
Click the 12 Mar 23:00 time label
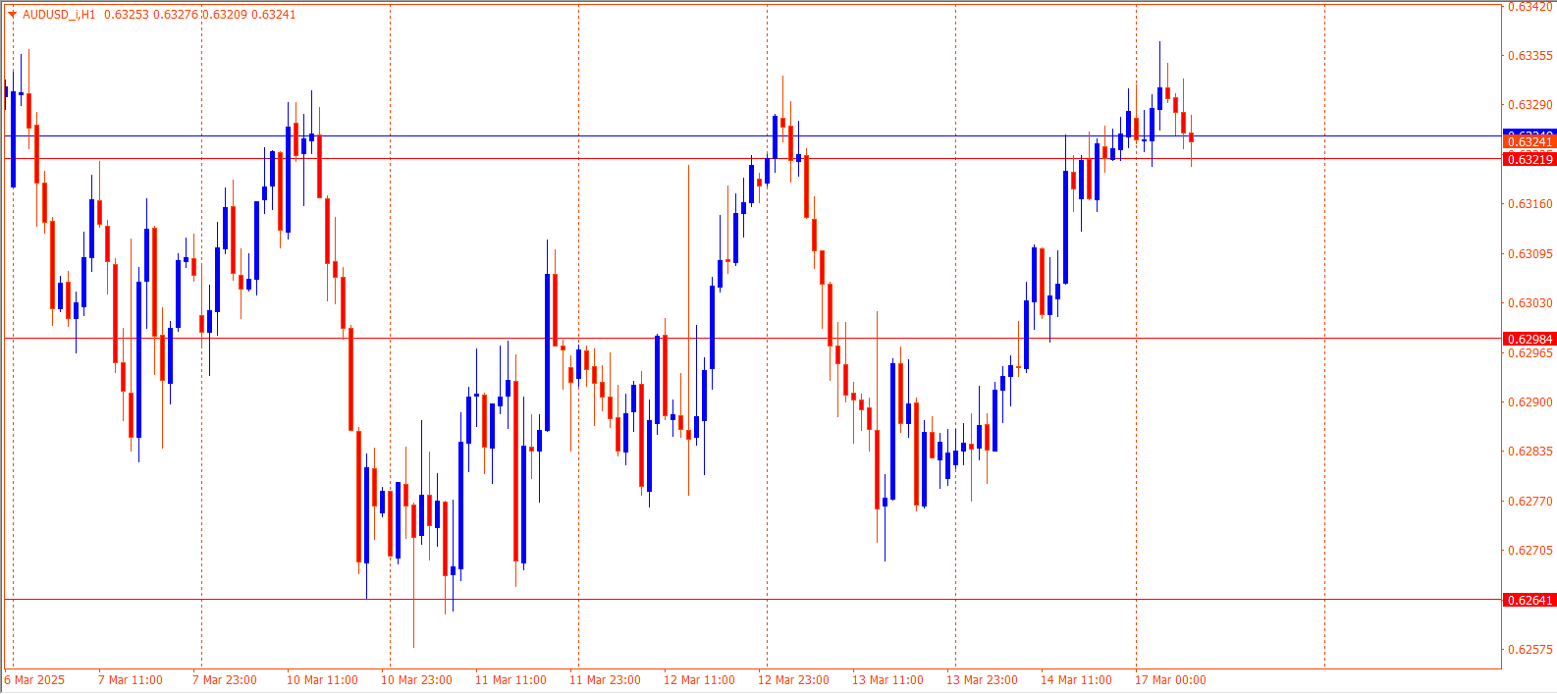[x=793, y=680]
